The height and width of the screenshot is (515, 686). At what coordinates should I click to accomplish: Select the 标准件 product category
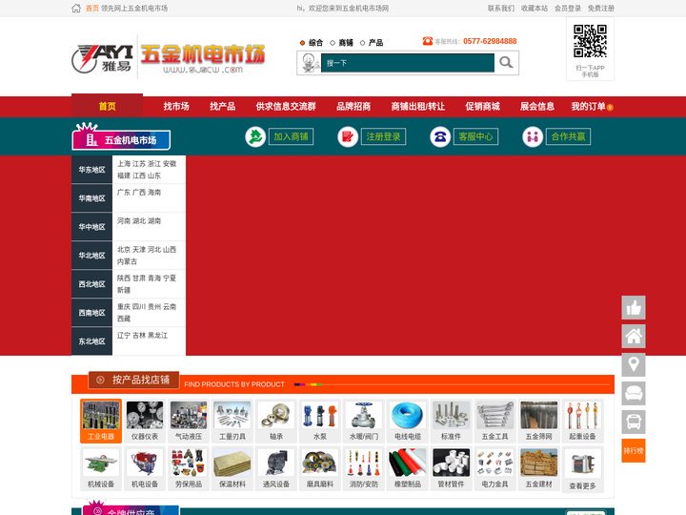point(451,421)
